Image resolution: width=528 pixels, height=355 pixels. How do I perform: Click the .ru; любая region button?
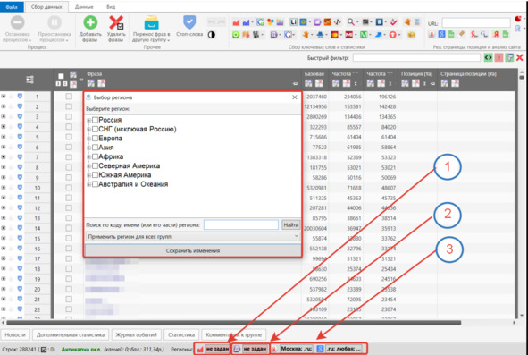coord(343,349)
